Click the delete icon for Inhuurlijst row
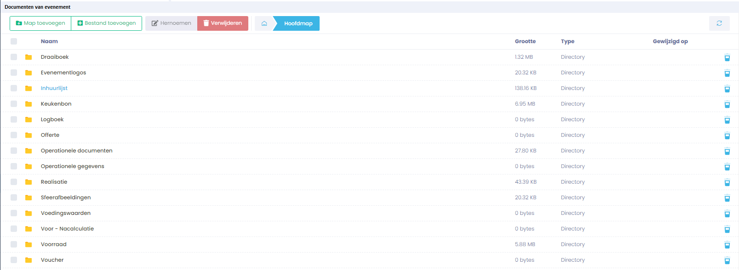The image size is (739, 270). click(727, 89)
